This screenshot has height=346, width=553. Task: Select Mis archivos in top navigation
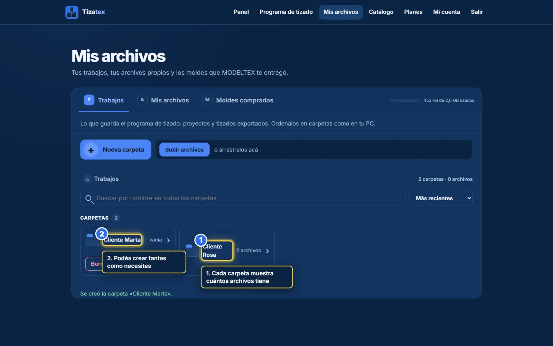(341, 12)
